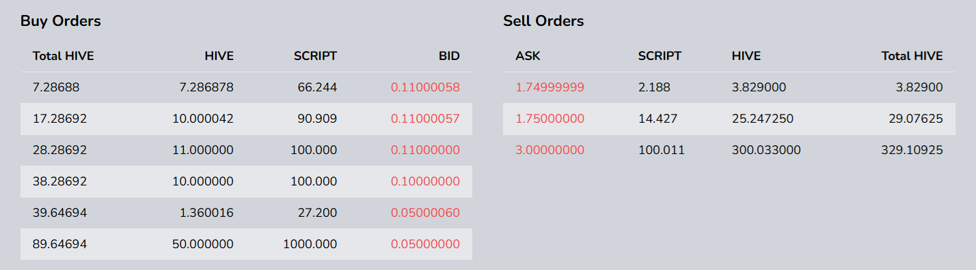The image size is (976, 270).
Task: Click the ASK column header
Action: [528, 56]
